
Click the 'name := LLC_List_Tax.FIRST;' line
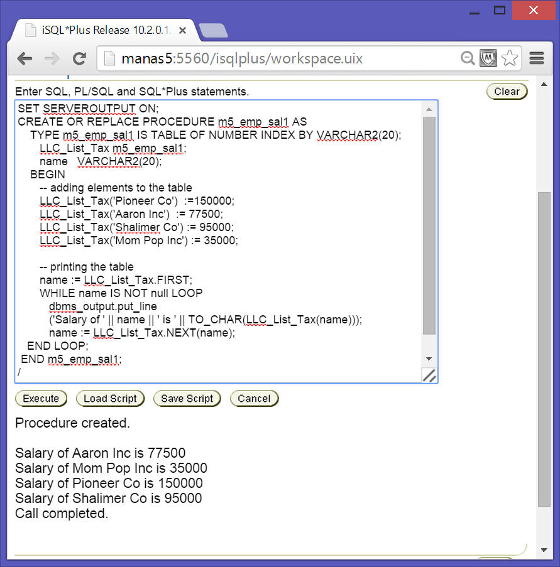[116, 280]
